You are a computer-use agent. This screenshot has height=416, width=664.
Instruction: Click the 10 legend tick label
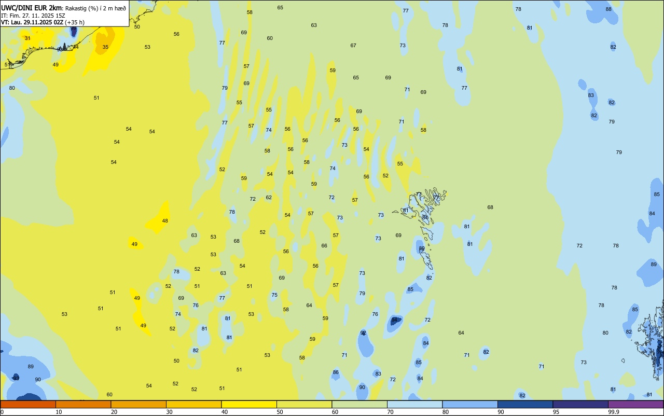click(x=59, y=412)
